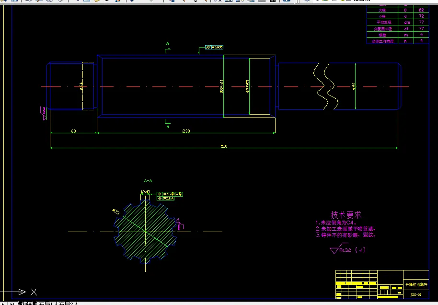Pick the ø64 diameter dimension text
Screen dimensions: 438x305
coord(81,86)
